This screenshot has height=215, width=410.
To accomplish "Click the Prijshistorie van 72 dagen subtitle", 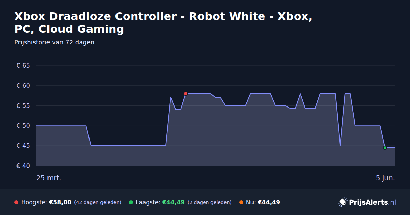I will tap(54, 42).
